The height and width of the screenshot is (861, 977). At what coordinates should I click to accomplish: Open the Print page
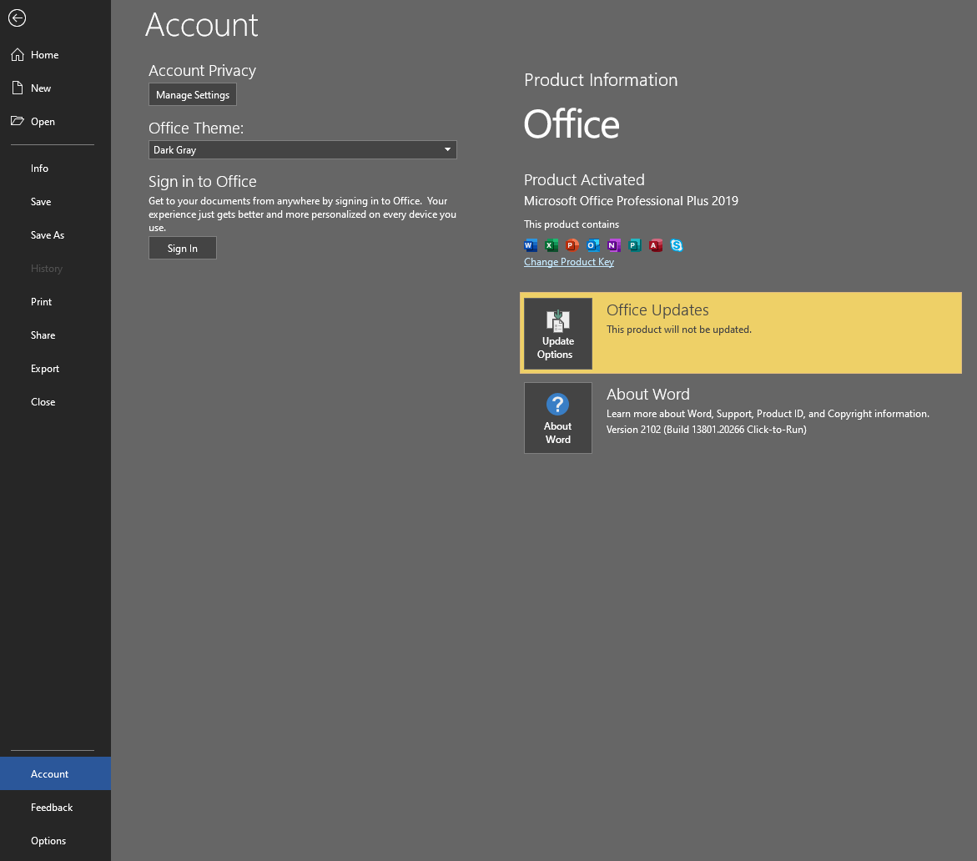click(x=55, y=301)
